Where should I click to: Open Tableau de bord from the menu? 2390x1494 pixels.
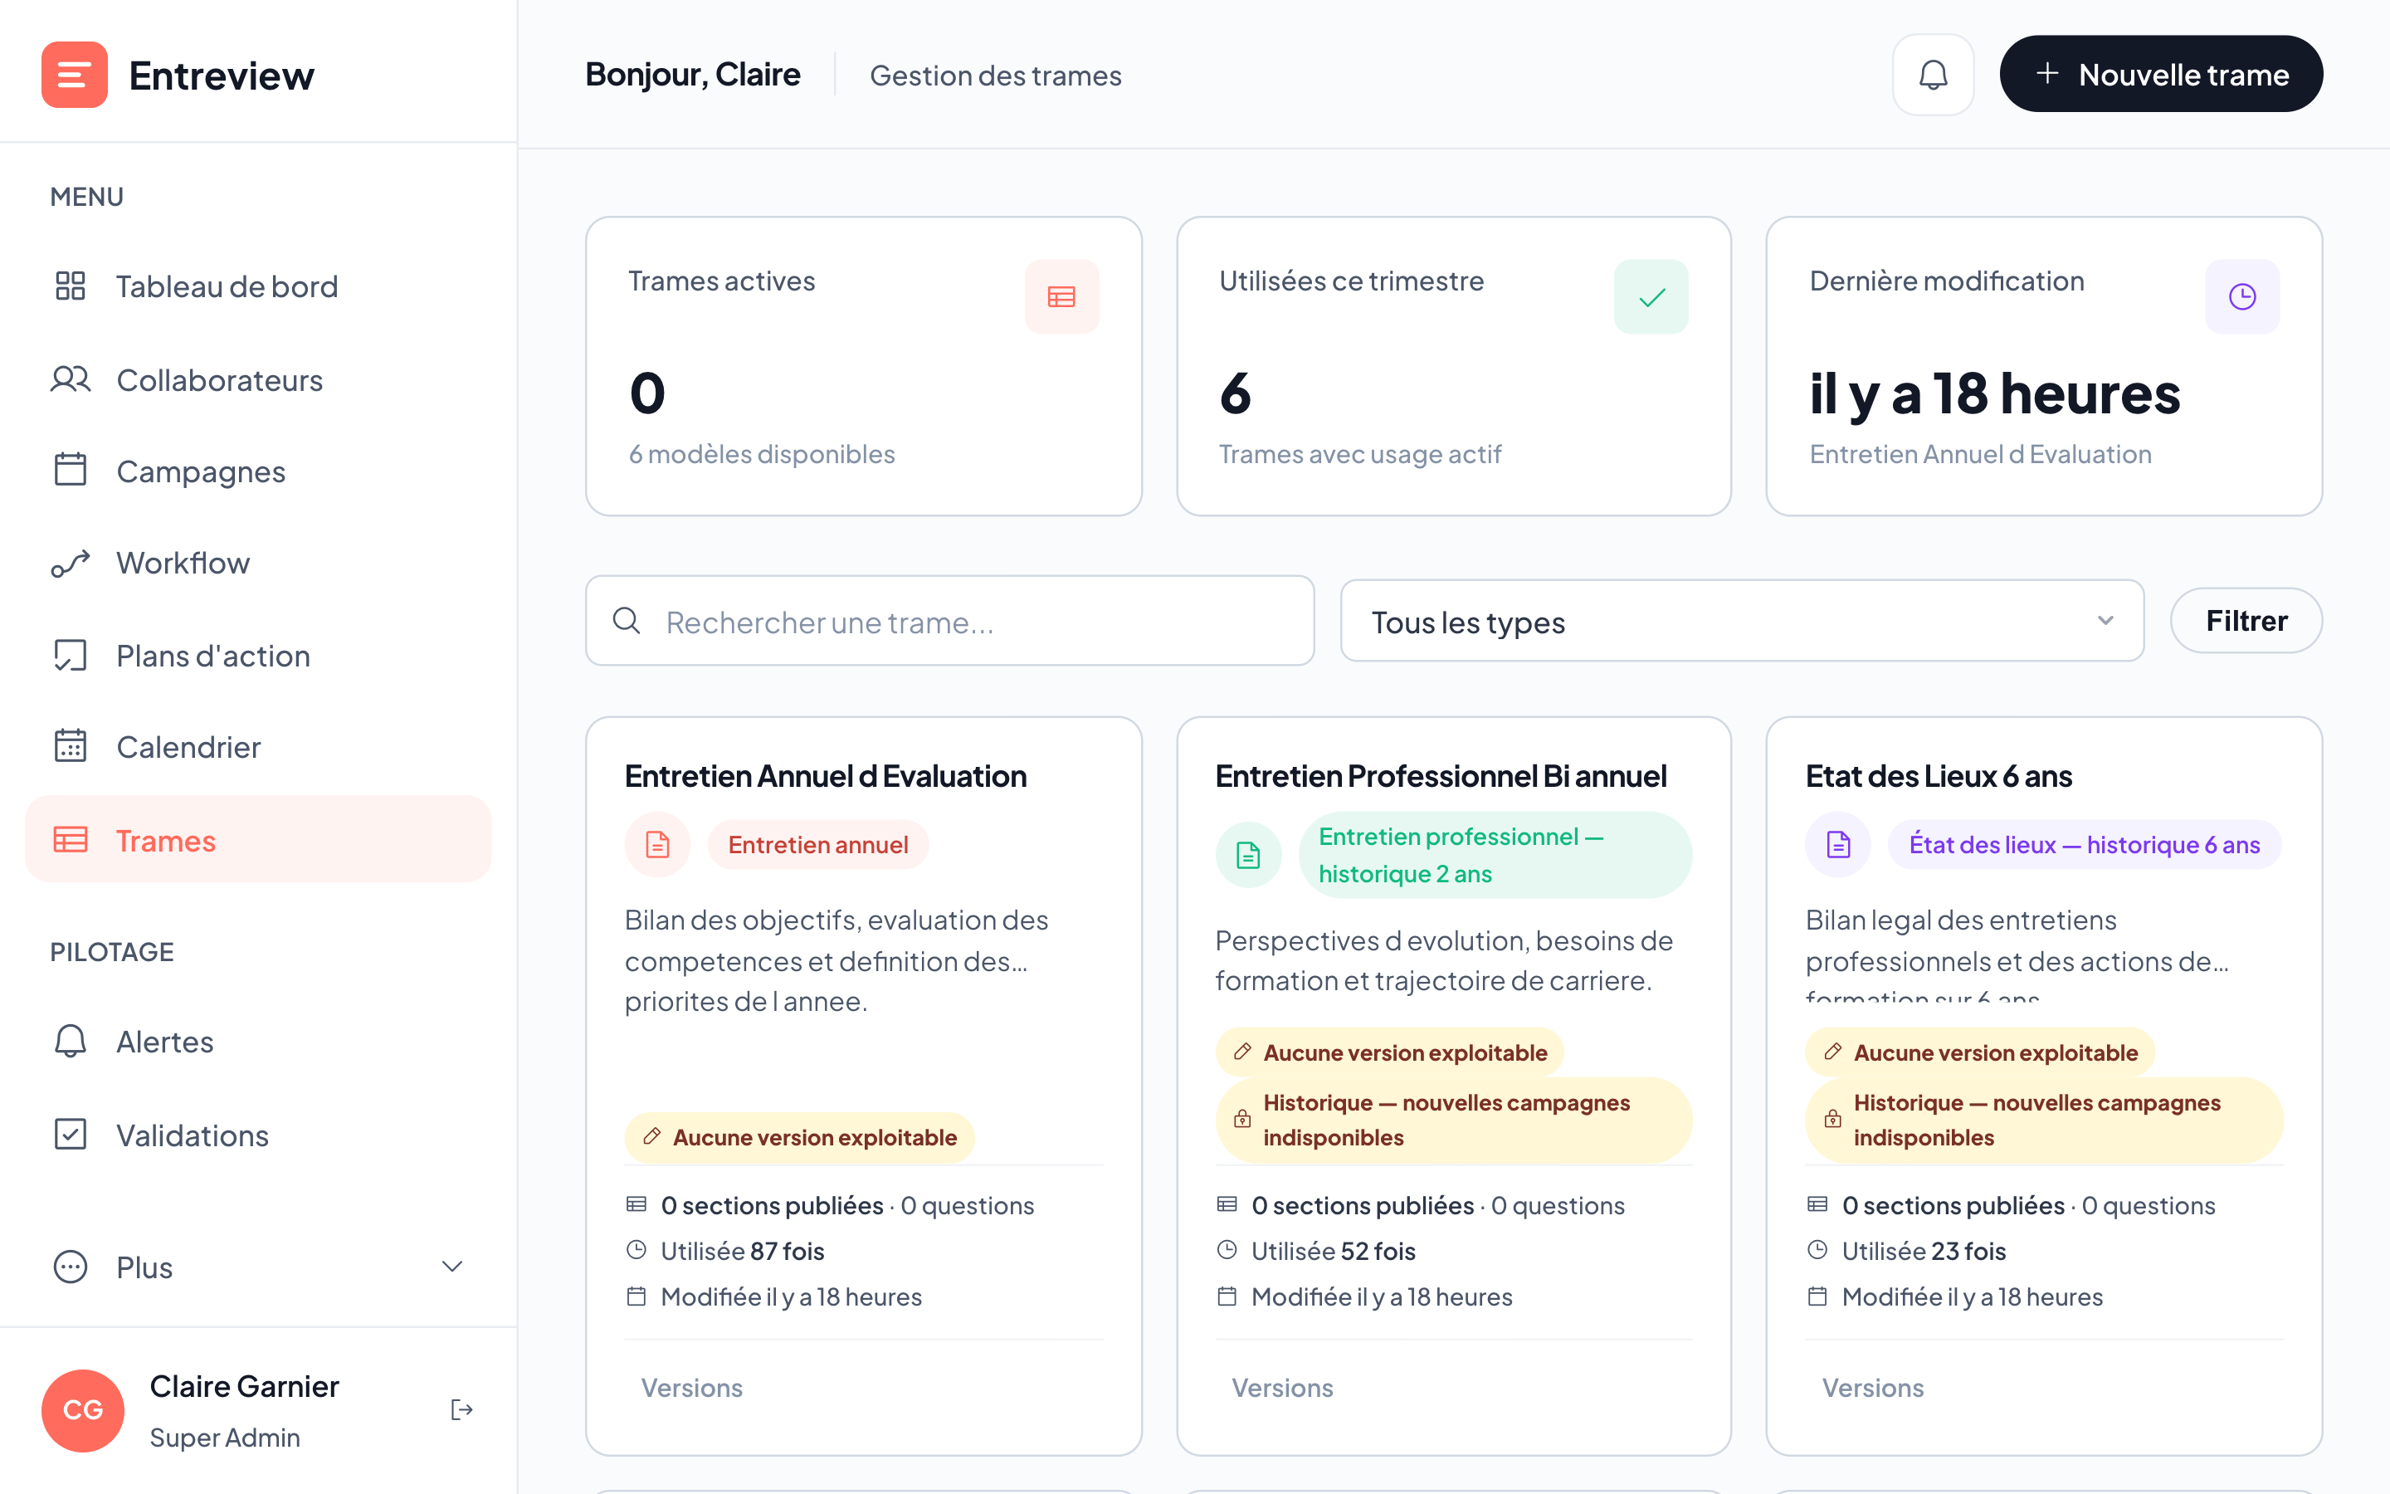(x=258, y=286)
